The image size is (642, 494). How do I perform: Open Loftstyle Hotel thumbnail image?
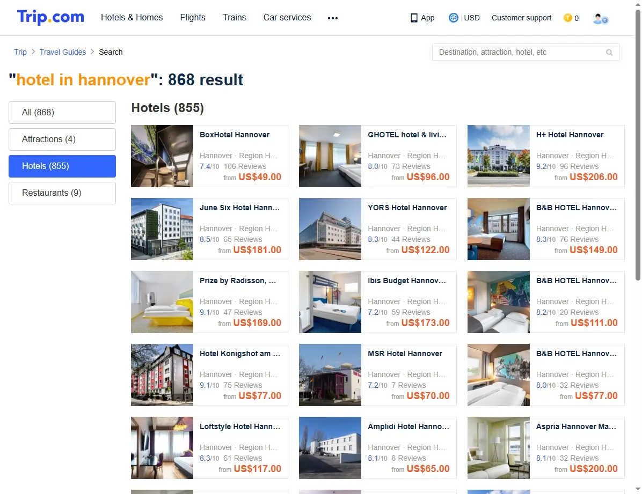click(162, 448)
